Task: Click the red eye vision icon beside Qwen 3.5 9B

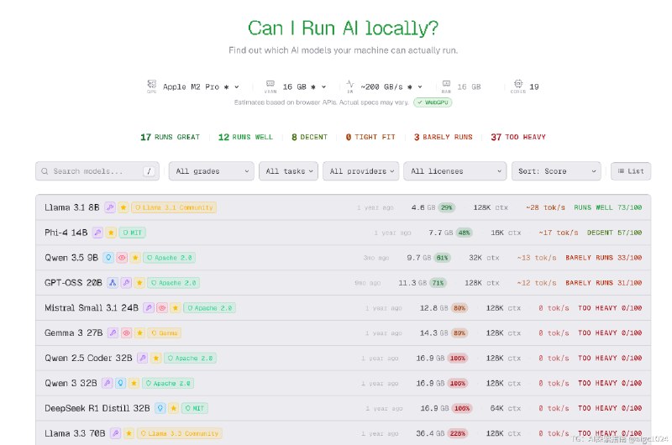Action: (122, 258)
